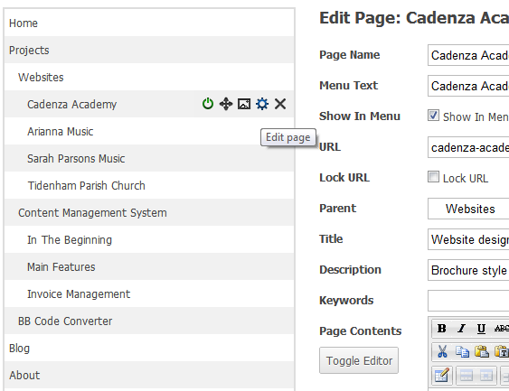Select Cadenza Academy page row
The width and height of the screenshot is (509, 391).
149,104
